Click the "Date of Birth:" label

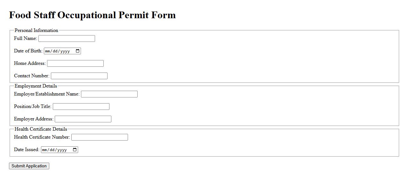pyautogui.click(x=28, y=51)
